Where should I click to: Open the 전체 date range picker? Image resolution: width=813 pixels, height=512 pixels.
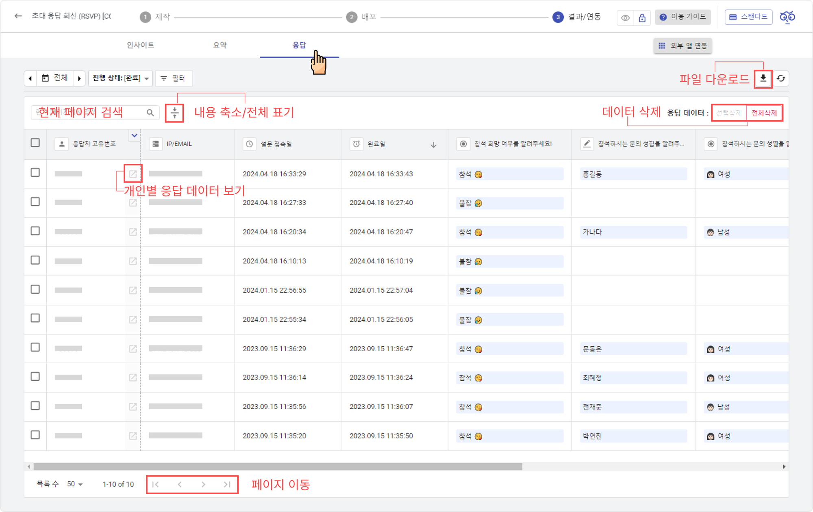[55, 78]
